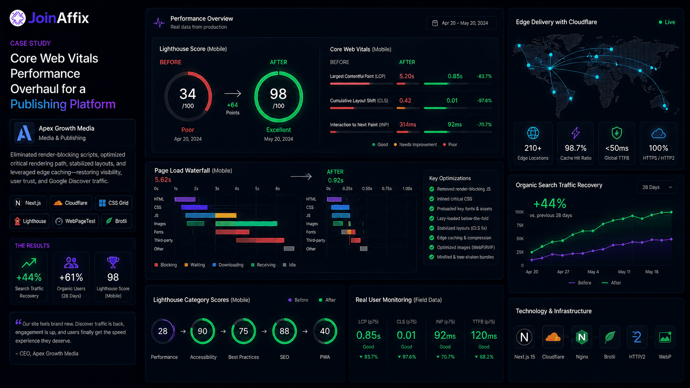
Task: Click the Organic Users people icon
Action: coord(71,262)
